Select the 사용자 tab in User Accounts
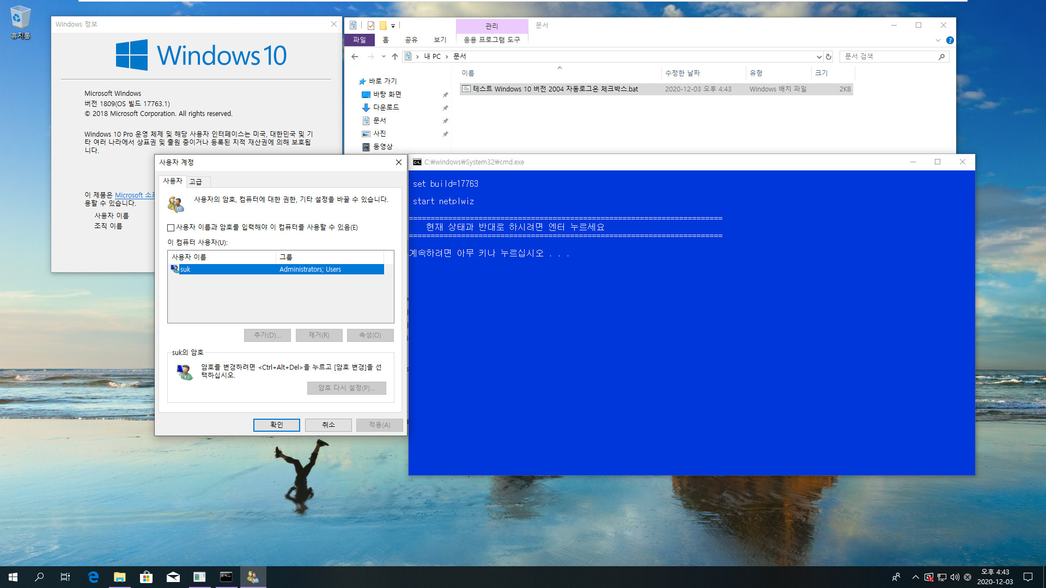 pyautogui.click(x=173, y=181)
